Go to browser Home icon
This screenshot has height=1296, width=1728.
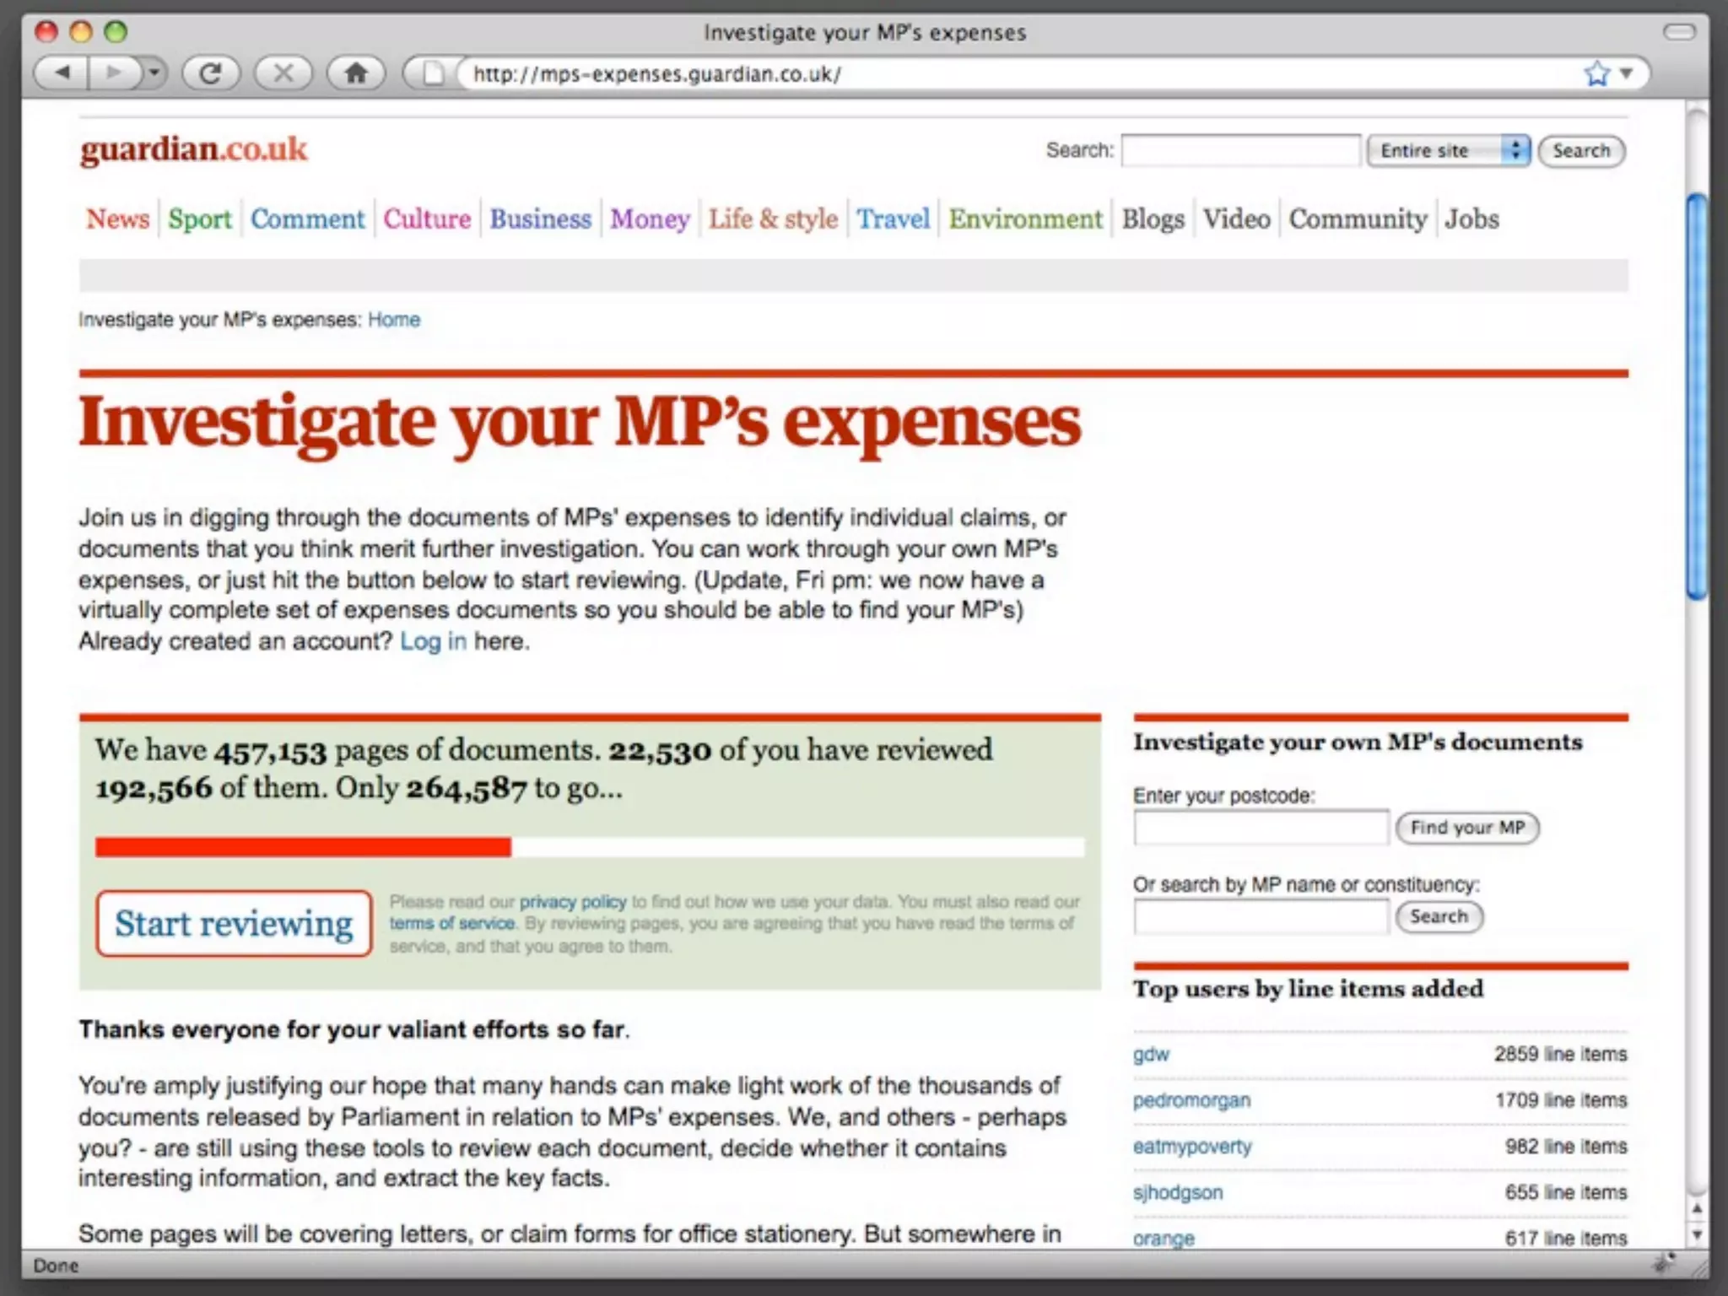356,73
